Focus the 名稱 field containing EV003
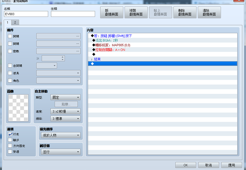The width and height of the screenshot is (246, 170). coord(26,14)
